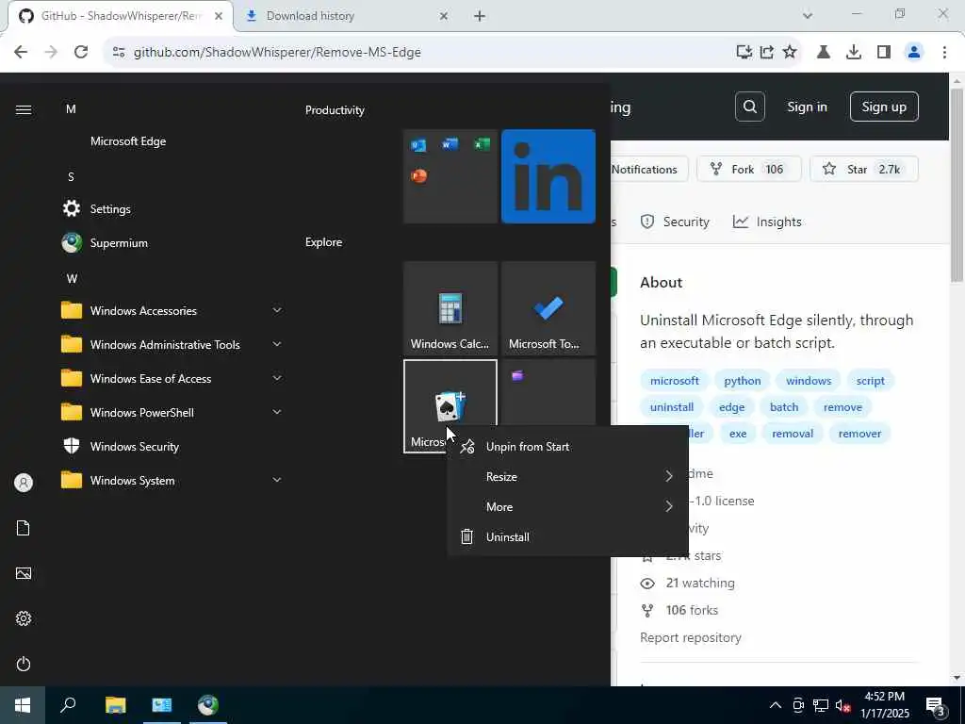Open the browser three-dot menu
The width and height of the screenshot is (965, 724).
click(944, 52)
